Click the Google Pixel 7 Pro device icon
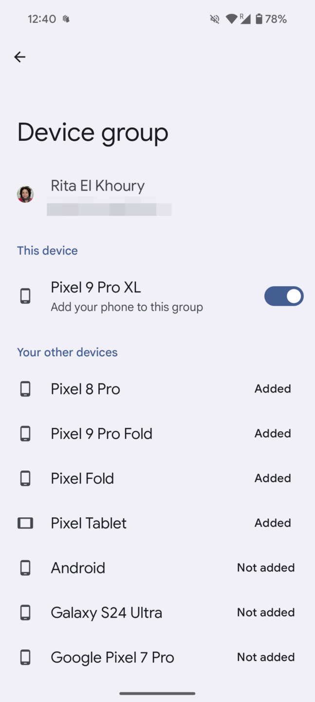Image resolution: width=315 pixels, height=702 pixels. tap(25, 657)
